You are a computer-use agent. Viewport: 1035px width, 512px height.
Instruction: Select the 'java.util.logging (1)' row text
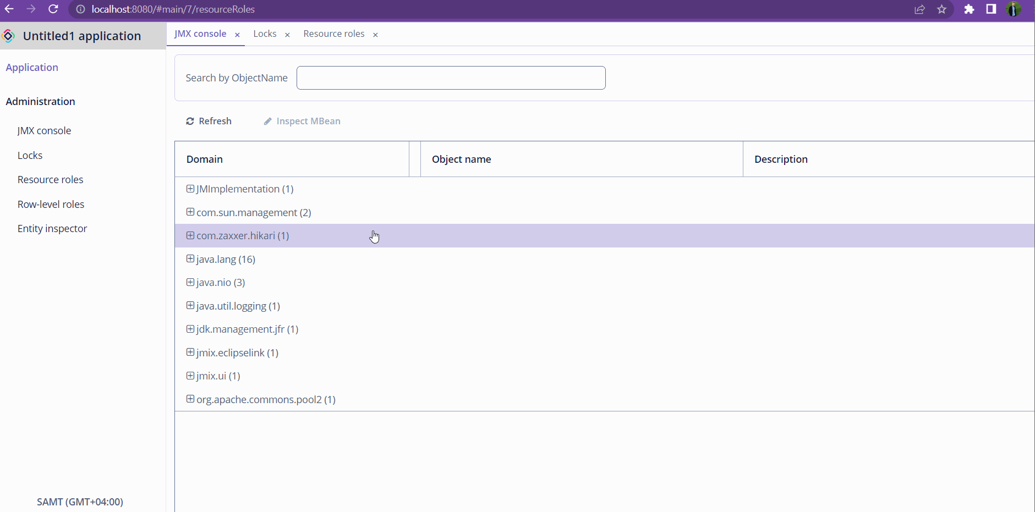pyautogui.click(x=238, y=306)
